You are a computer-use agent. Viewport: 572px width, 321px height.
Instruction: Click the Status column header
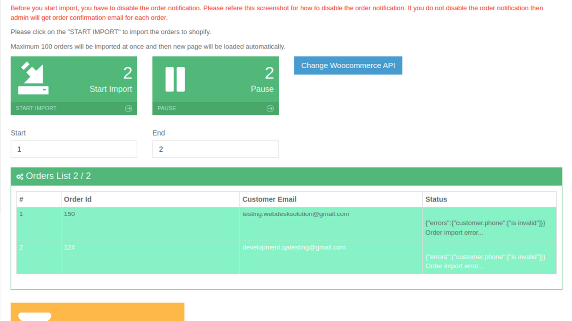(x=436, y=199)
